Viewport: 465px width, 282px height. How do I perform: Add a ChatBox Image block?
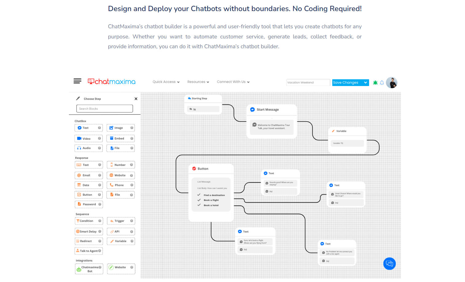click(x=121, y=128)
